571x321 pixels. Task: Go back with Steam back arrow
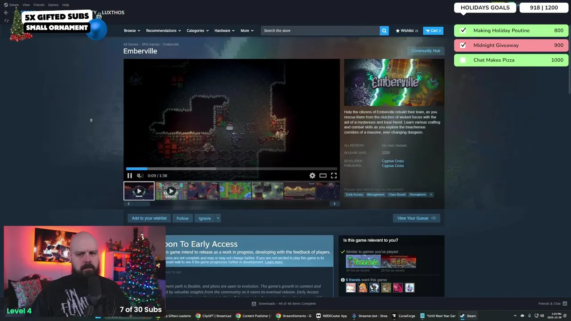[6, 12]
